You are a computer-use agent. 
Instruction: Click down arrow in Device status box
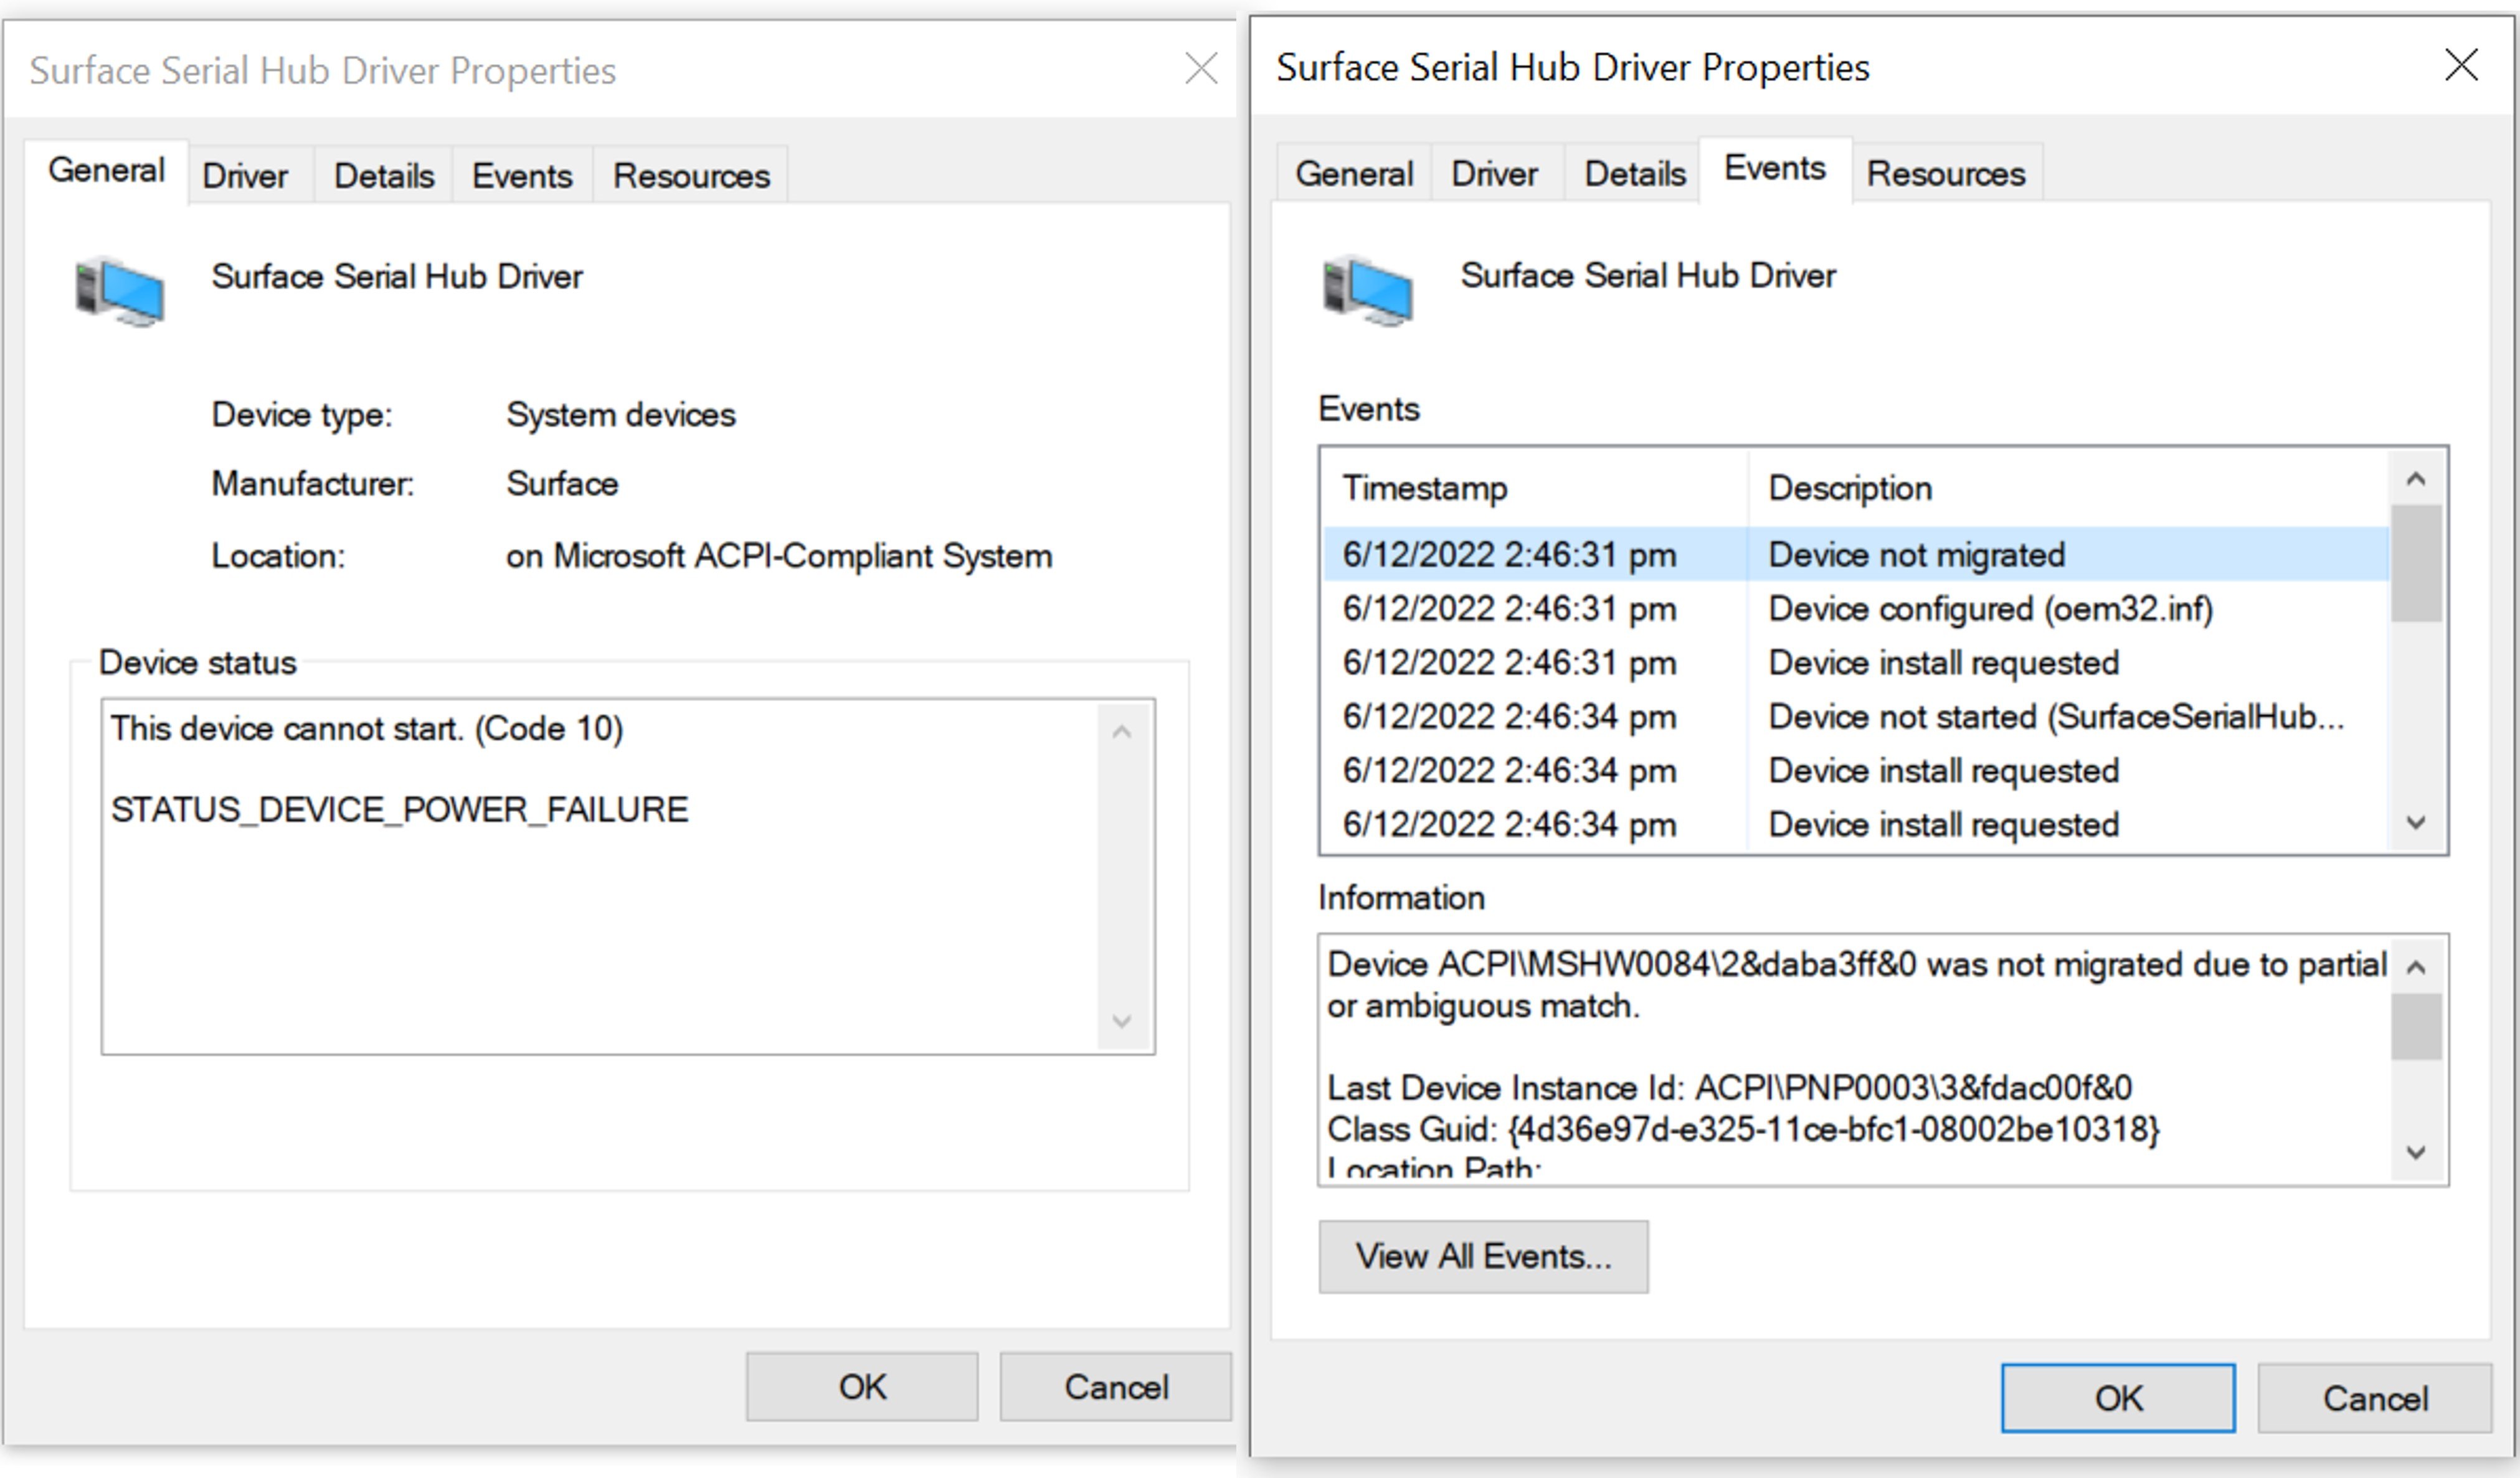click(x=1122, y=1021)
